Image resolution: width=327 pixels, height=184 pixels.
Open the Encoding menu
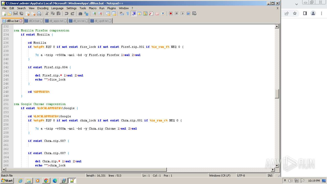click(43, 8)
